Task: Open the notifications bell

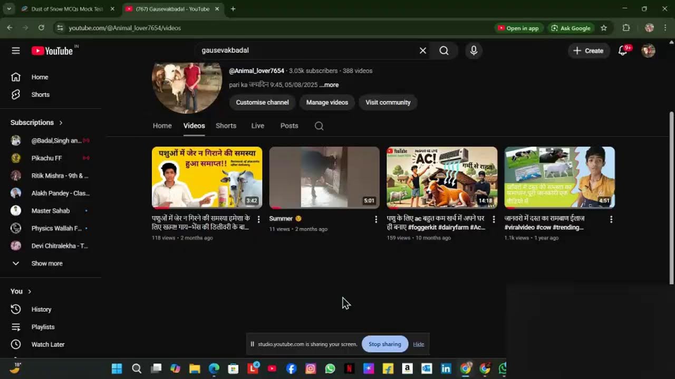Action: 623,51
